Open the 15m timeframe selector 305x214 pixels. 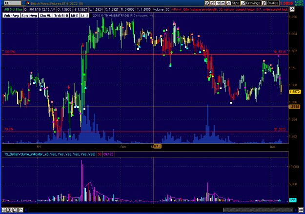click(x=221, y=3)
